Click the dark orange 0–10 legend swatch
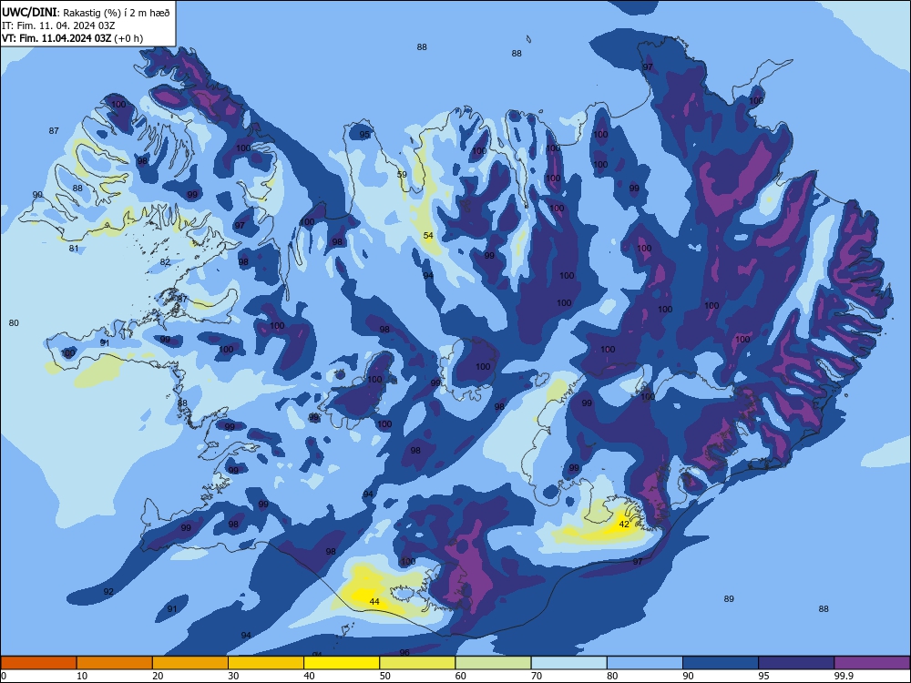Screen dimensions: 911x683 tap(38, 663)
